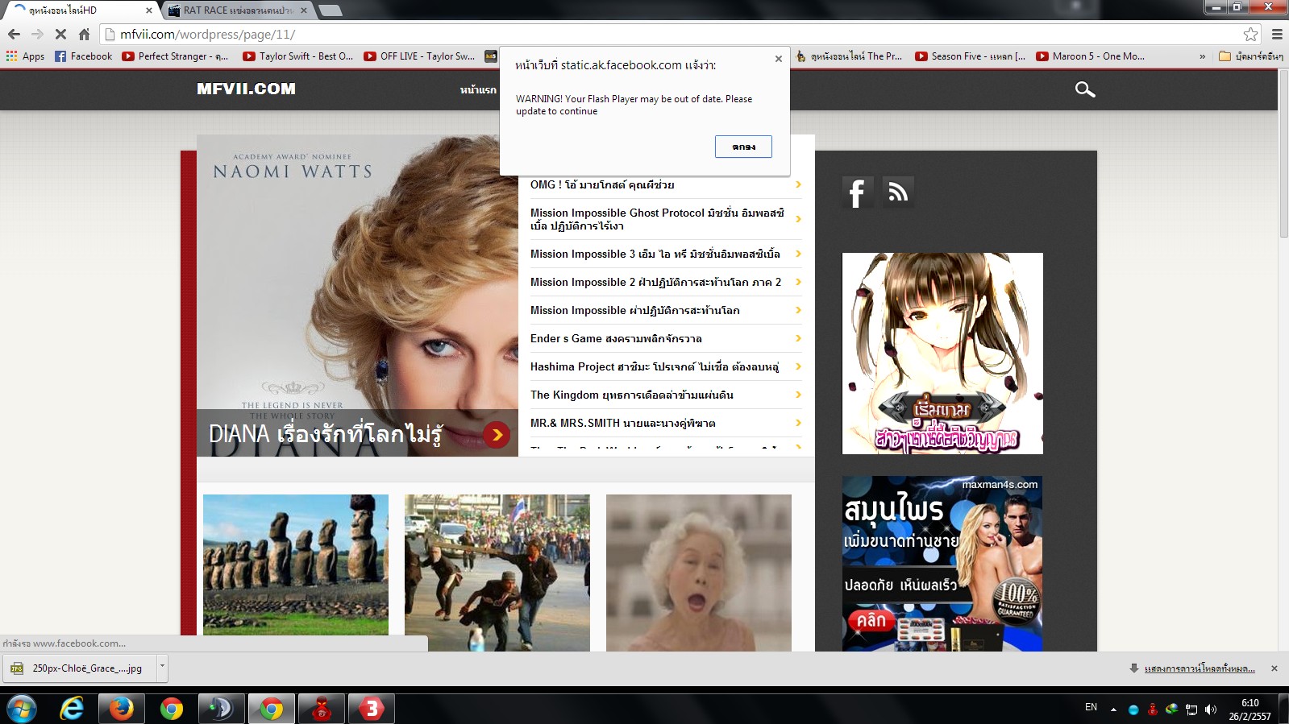
Task: Click chevron beside Hashima Project
Action: (798, 366)
